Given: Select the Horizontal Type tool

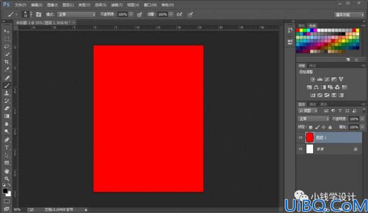Looking at the screenshot, I should 7,147.
